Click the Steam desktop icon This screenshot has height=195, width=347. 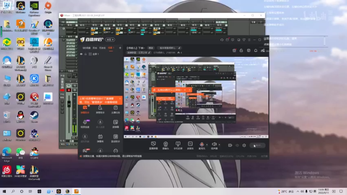coord(34,117)
